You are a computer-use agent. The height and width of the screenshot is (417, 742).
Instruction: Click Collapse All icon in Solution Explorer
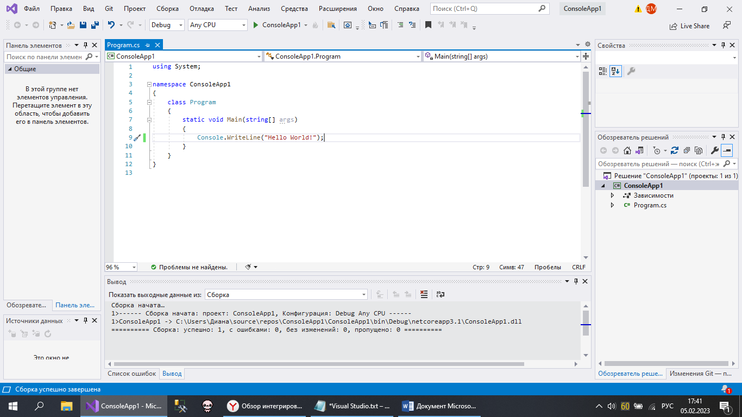pos(687,150)
